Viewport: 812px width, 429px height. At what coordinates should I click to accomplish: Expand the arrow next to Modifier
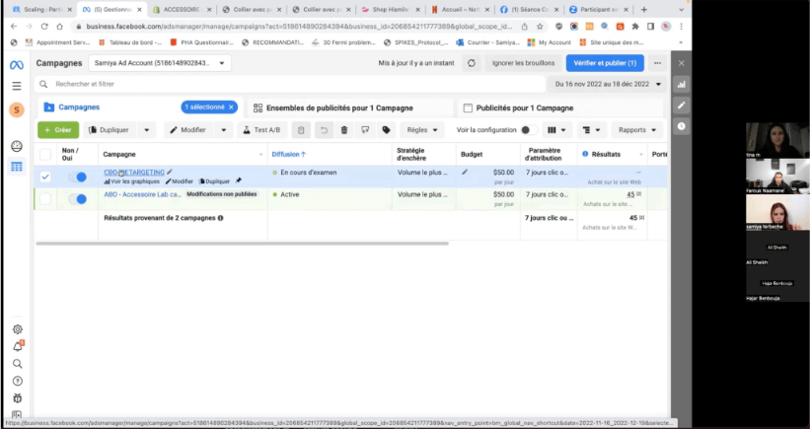[224, 130]
